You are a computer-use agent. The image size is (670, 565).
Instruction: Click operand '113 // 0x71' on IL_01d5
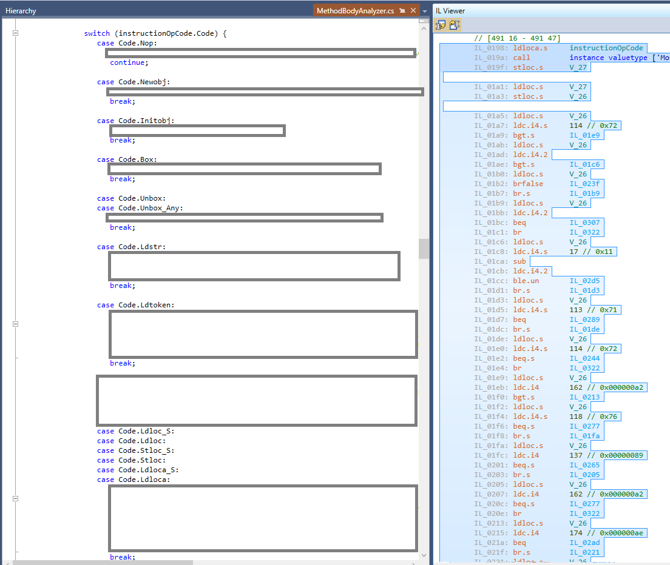(x=593, y=310)
